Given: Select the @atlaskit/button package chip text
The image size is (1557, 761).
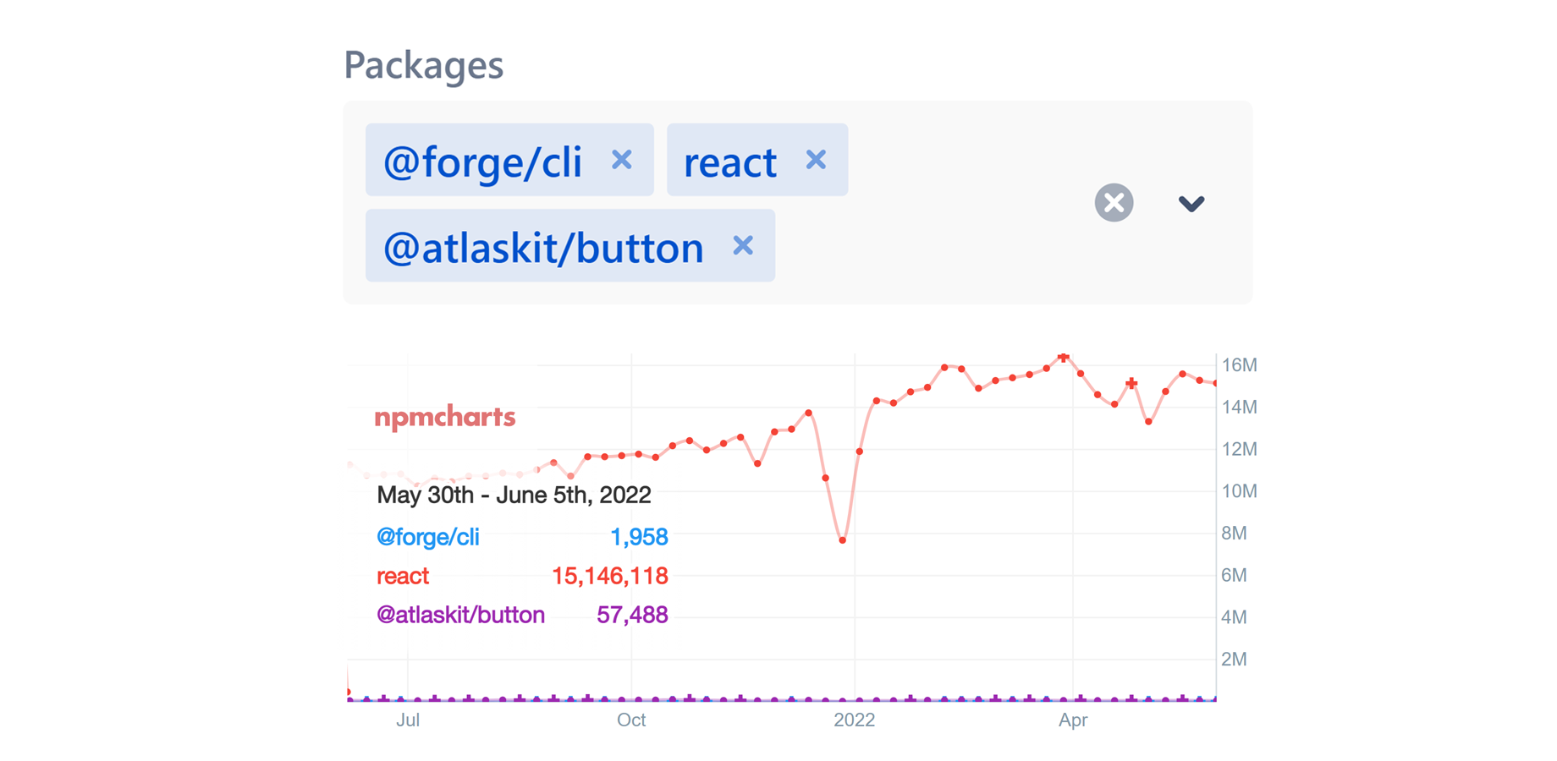Looking at the screenshot, I should point(543,248).
